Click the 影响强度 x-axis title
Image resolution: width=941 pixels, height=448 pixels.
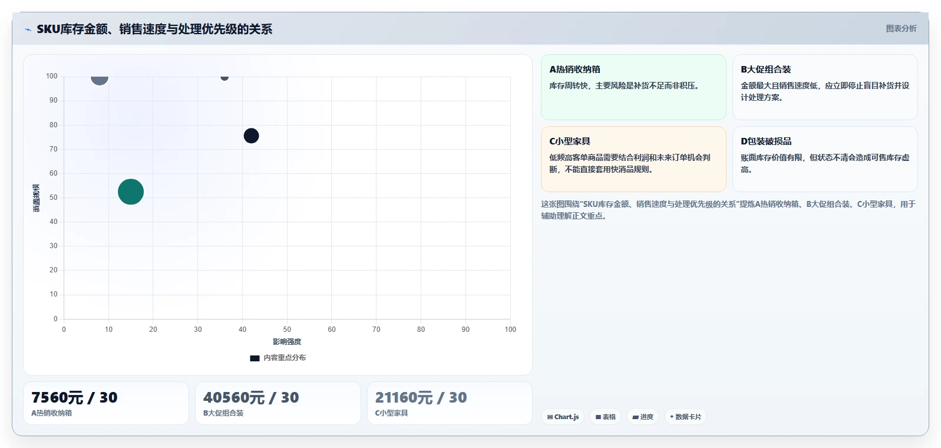(x=287, y=342)
